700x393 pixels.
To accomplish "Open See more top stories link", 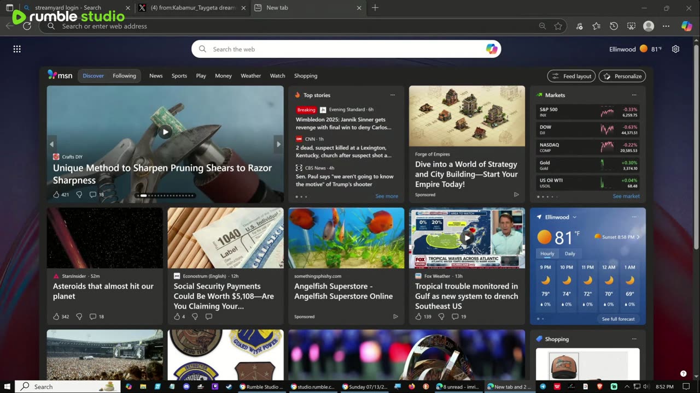I will point(387,196).
